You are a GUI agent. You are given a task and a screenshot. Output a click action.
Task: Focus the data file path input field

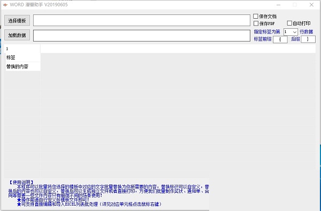(x=142, y=36)
